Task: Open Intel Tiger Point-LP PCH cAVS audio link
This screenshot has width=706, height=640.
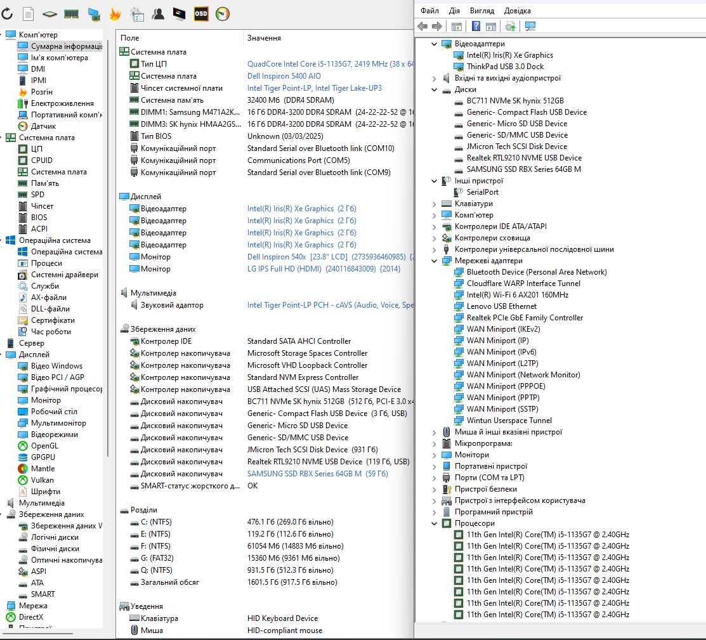Action: 330,305
